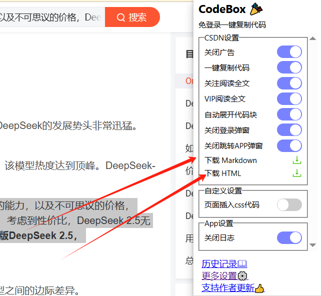Click the download icon for 下载 Markdown
This screenshot has height=296, width=321.
(297, 160)
